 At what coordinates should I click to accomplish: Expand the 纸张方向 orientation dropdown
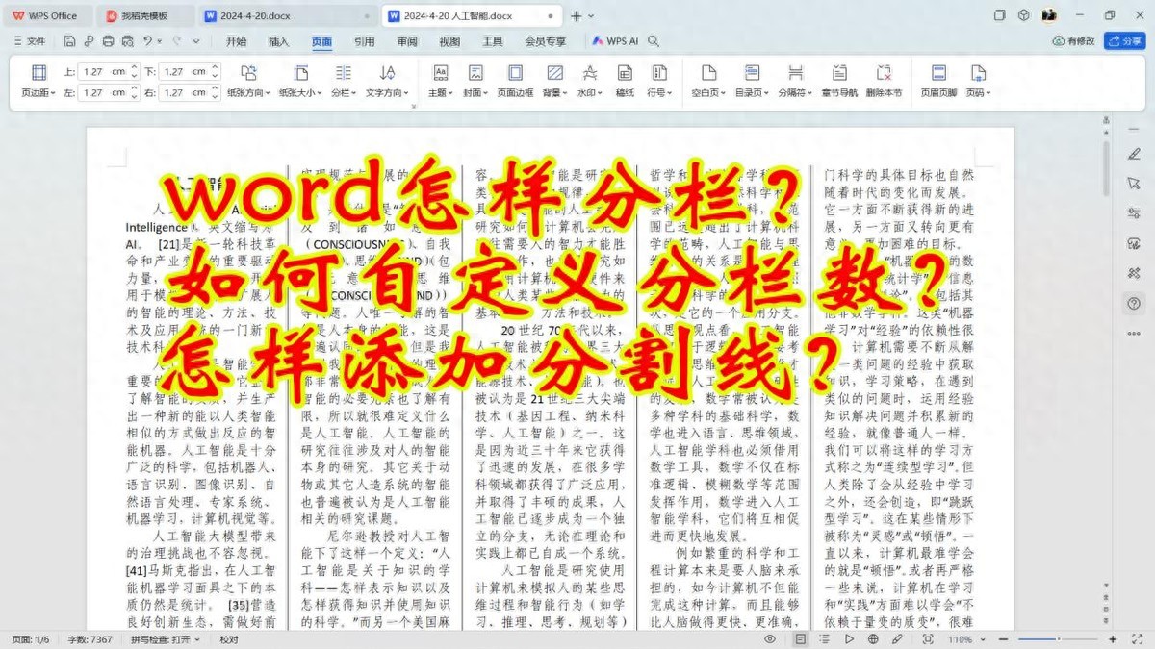249,93
